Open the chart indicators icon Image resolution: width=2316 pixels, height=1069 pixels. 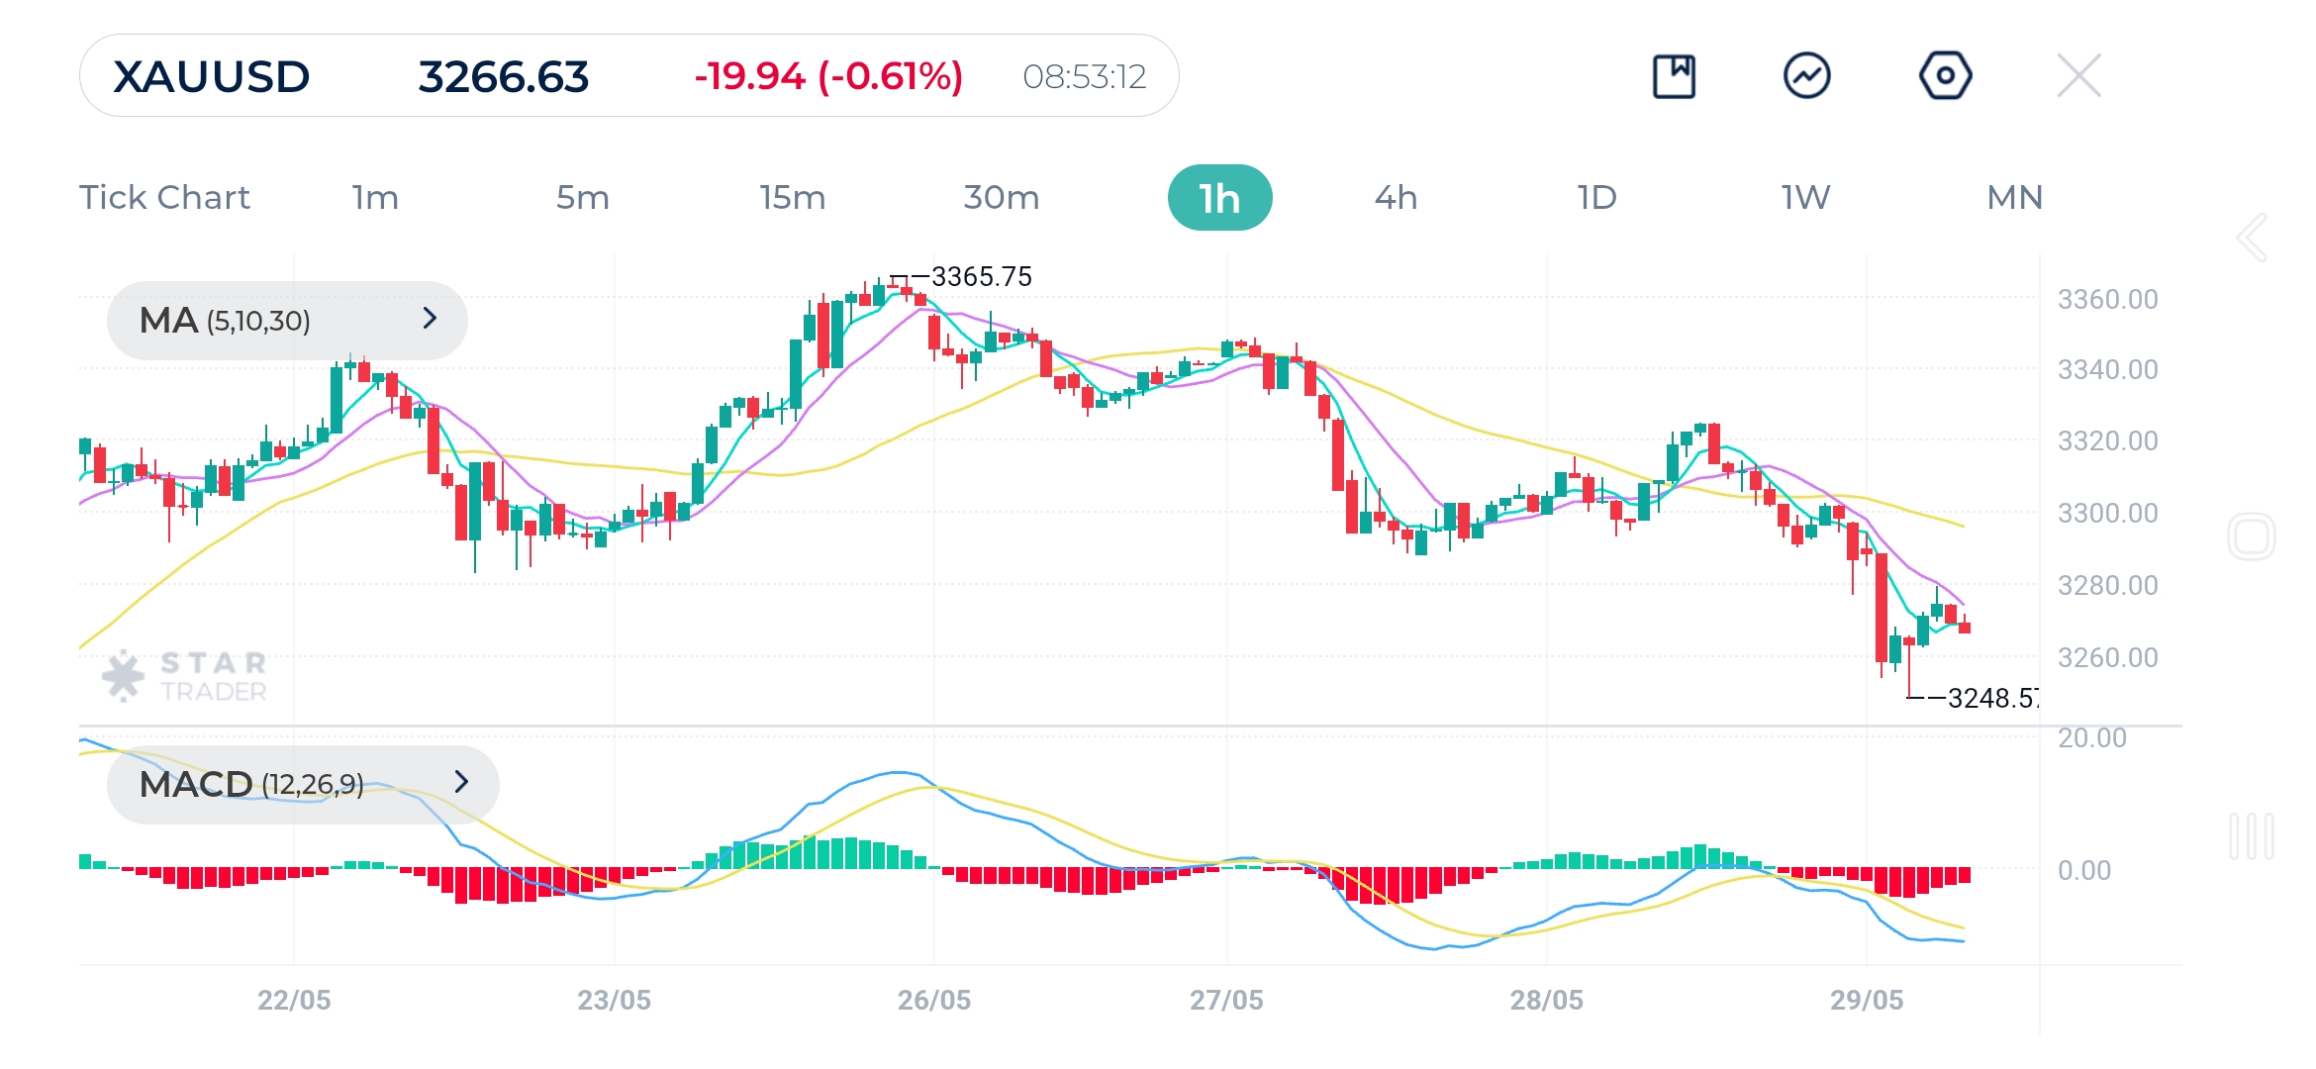click(x=1806, y=76)
